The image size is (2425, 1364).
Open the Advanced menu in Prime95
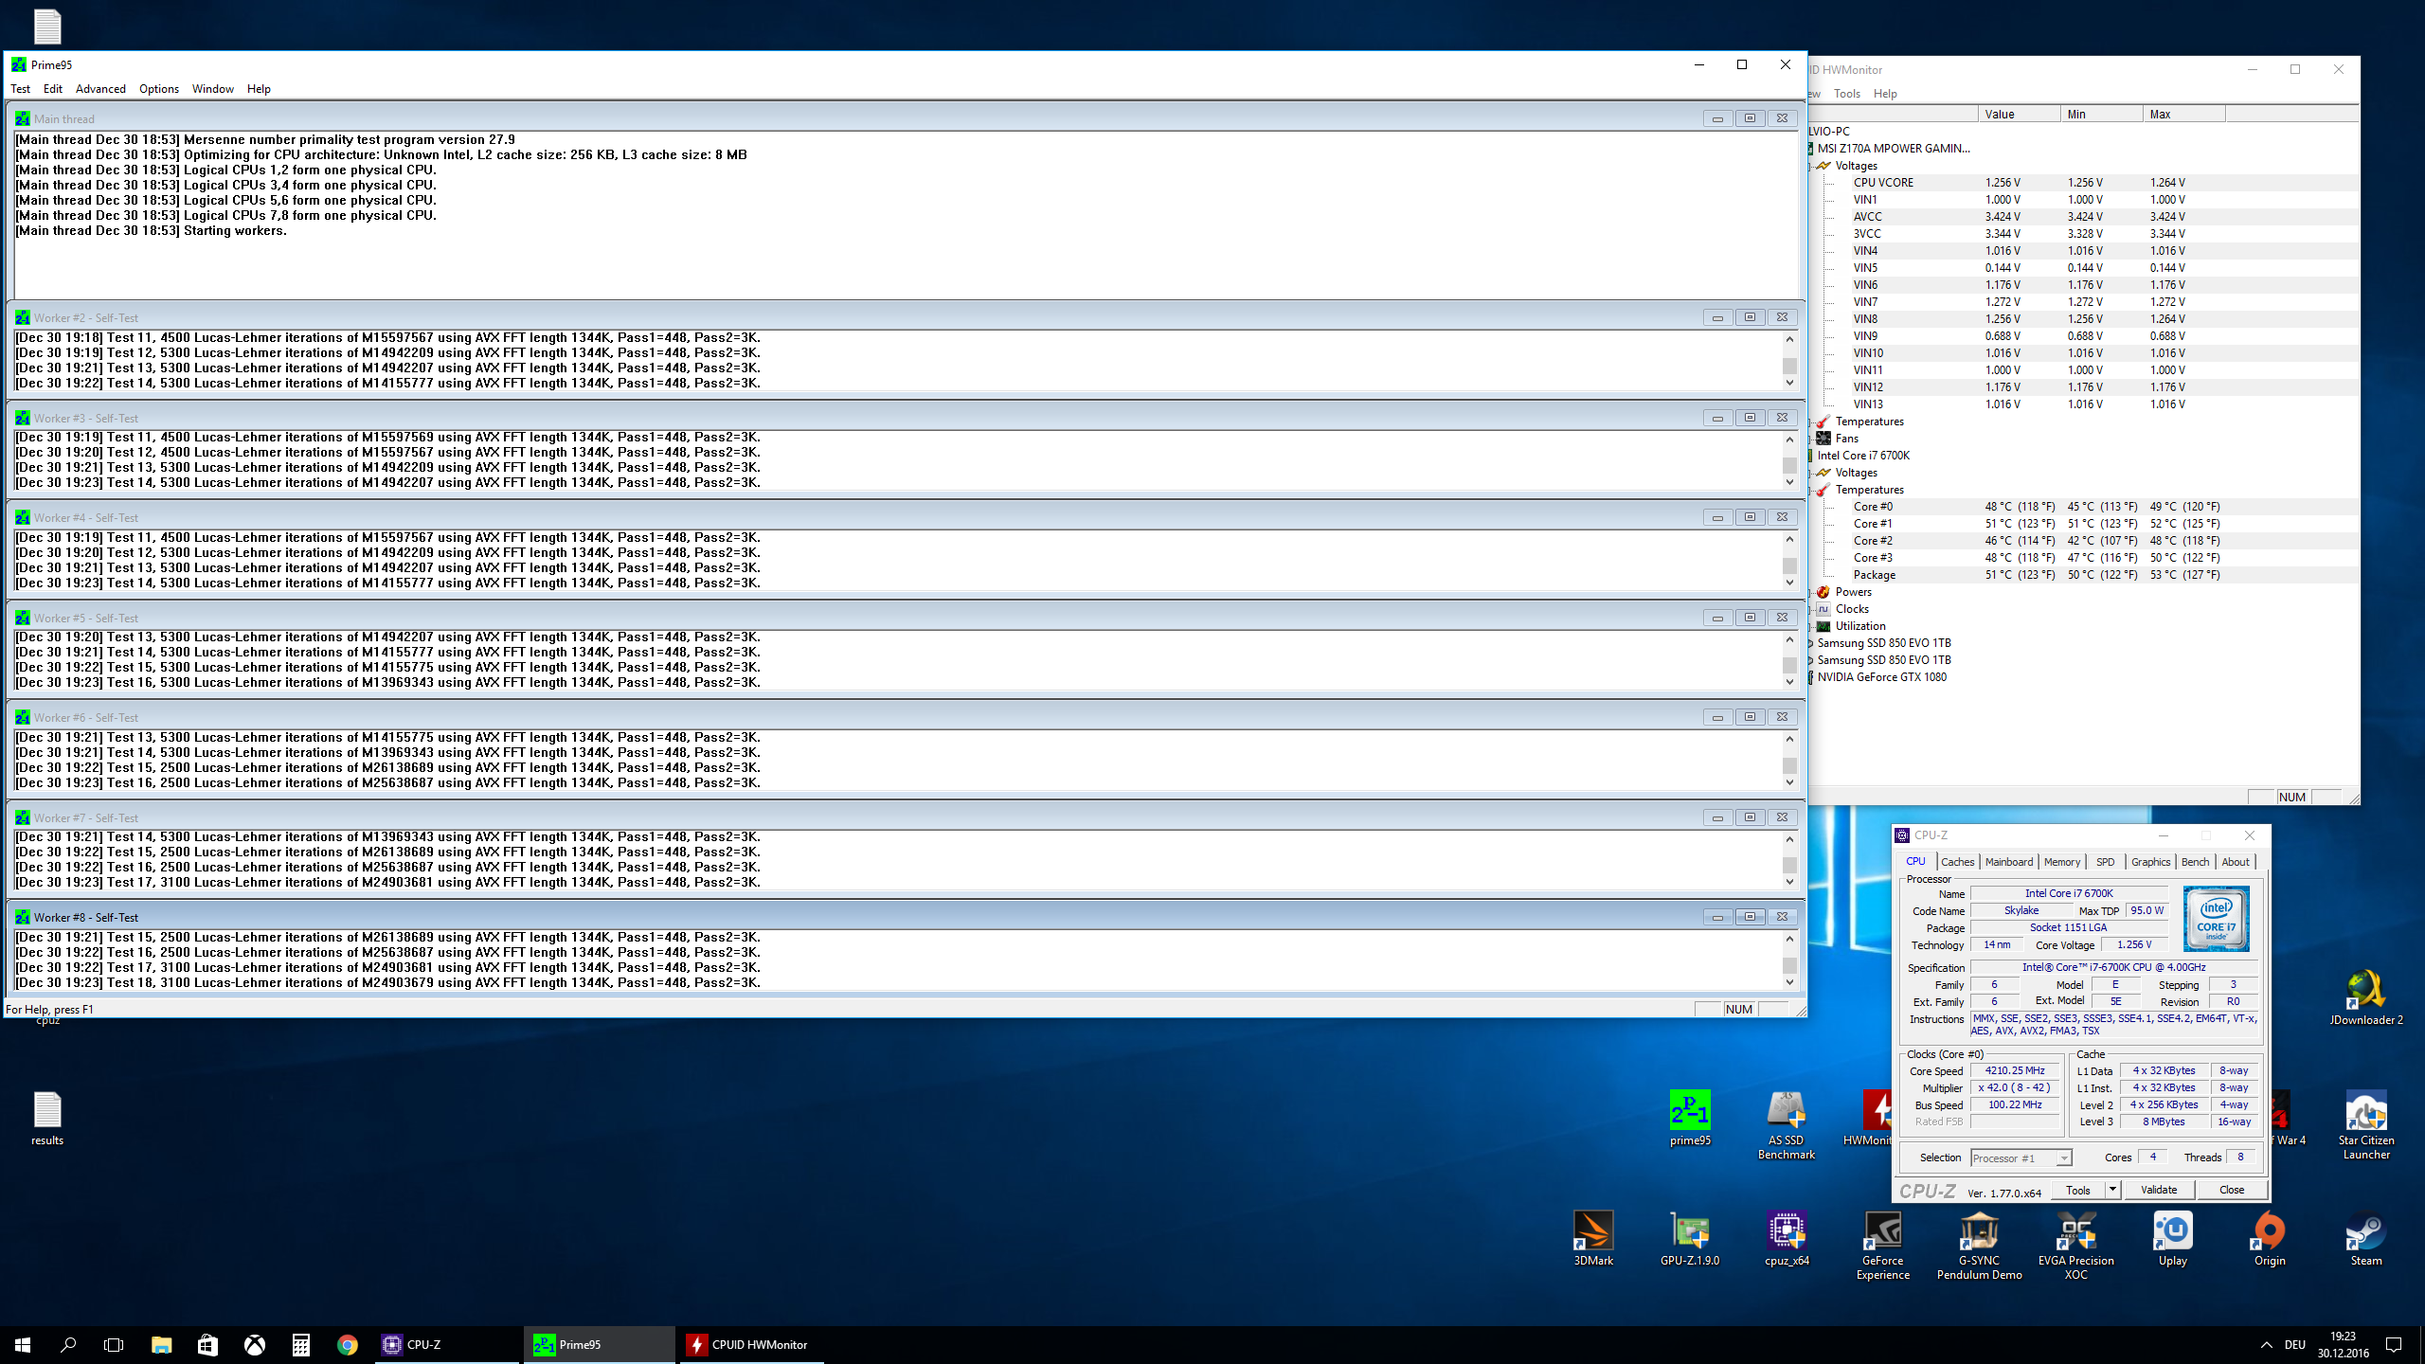tap(100, 89)
